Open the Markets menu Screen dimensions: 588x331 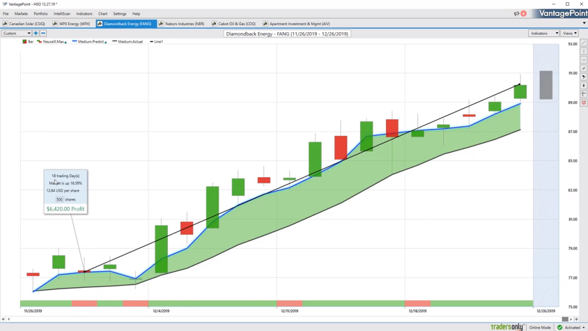click(21, 14)
